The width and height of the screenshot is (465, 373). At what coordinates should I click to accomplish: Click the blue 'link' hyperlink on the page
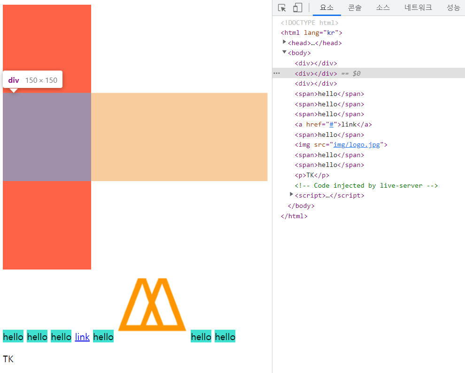[82, 337]
